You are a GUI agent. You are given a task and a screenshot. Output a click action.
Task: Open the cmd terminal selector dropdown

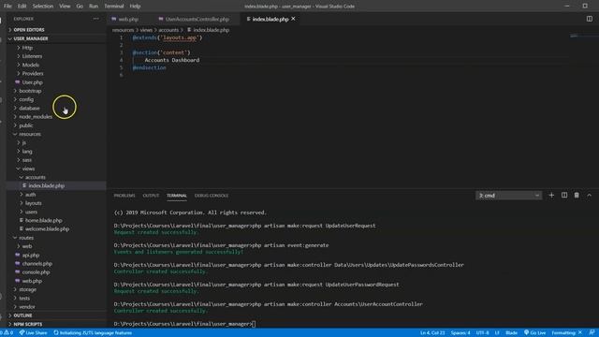coord(508,196)
